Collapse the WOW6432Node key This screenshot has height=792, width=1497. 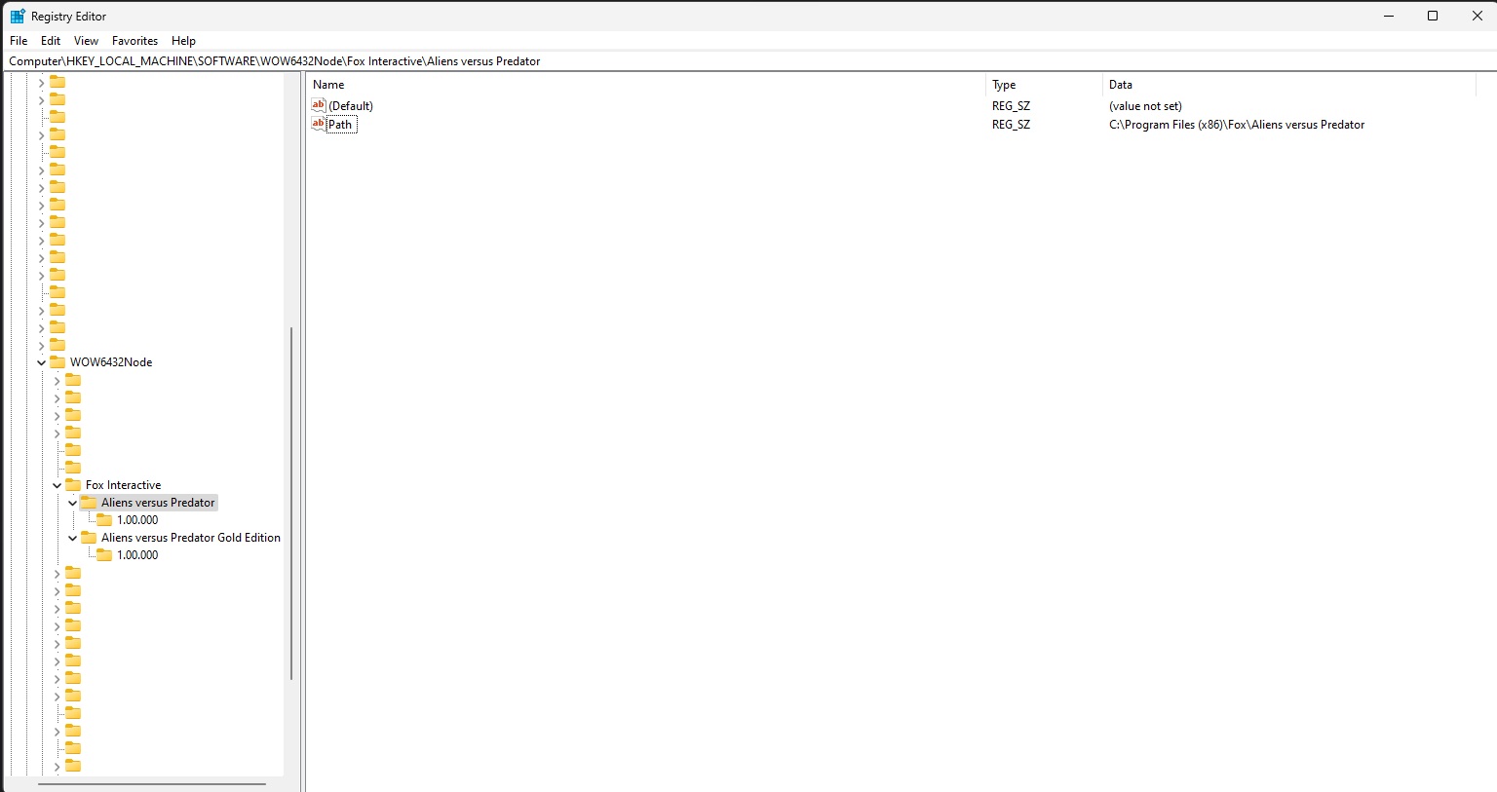click(x=42, y=362)
